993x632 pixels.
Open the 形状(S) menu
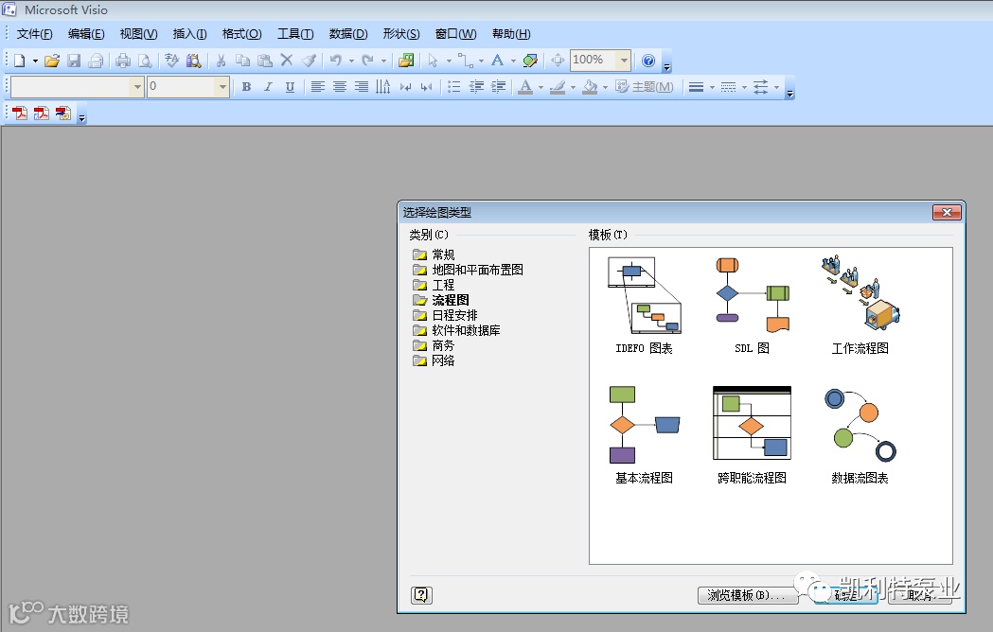tap(401, 34)
